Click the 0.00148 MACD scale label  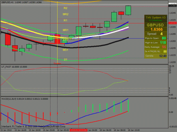point(172,98)
